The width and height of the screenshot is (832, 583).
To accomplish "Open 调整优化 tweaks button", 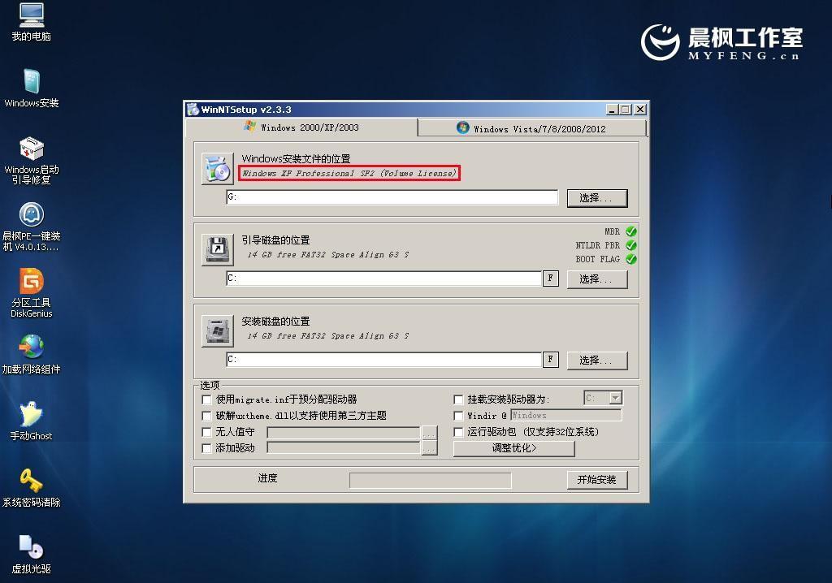I will pyautogui.click(x=513, y=448).
